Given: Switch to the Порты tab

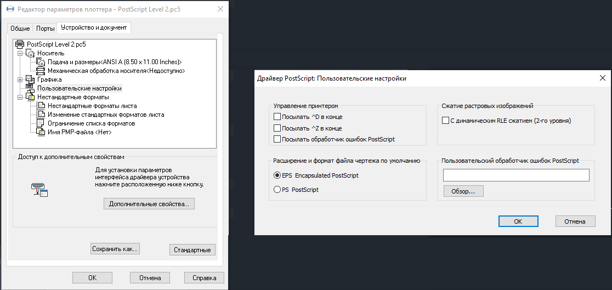Looking at the screenshot, I should [46, 28].
